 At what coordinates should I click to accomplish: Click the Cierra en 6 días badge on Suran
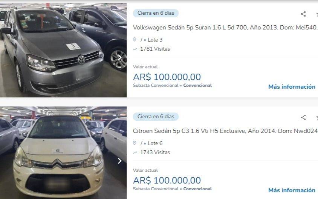[x=156, y=13]
